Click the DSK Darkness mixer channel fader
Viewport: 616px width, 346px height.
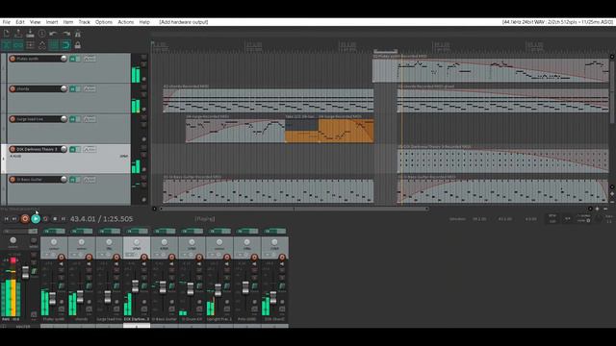[135, 286]
